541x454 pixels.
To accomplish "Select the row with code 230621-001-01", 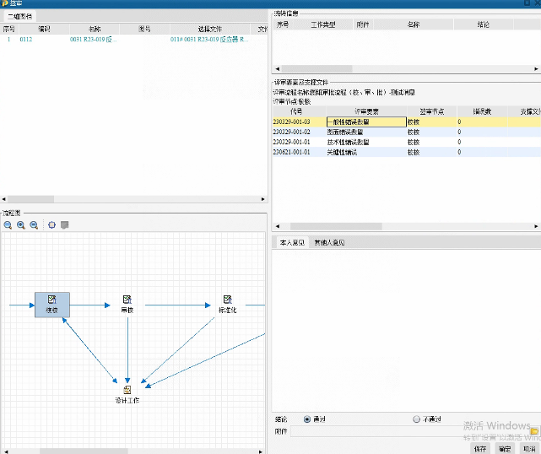I will pos(292,153).
